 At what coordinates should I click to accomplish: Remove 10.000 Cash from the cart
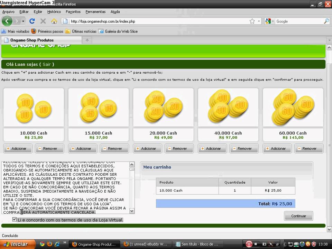click(x=49, y=148)
